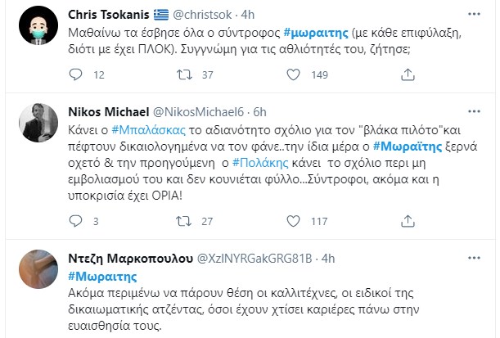Viewport: 500px width, 338px height.
Task: Open more options on Chris Tsokanis's tweet
Action: [x=476, y=14]
